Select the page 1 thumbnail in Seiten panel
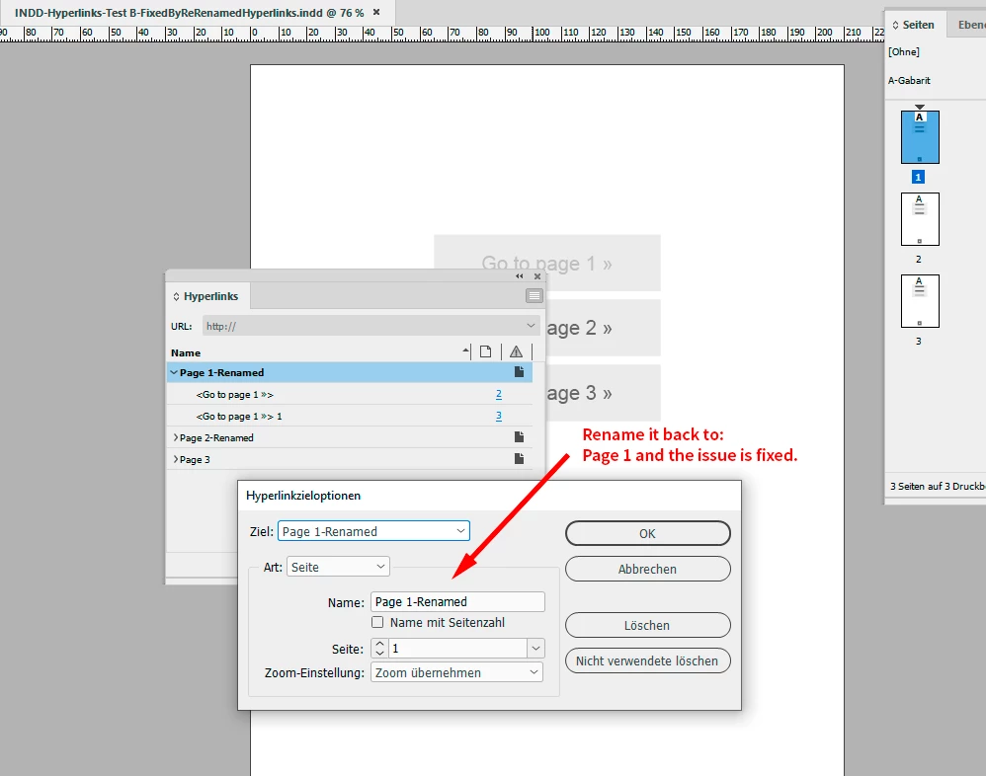The width and height of the screenshot is (986, 776). click(x=920, y=137)
